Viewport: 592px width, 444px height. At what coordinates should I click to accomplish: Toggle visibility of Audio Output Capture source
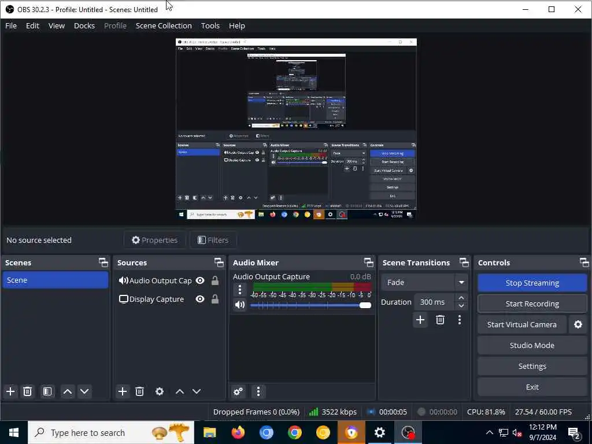[x=200, y=280]
